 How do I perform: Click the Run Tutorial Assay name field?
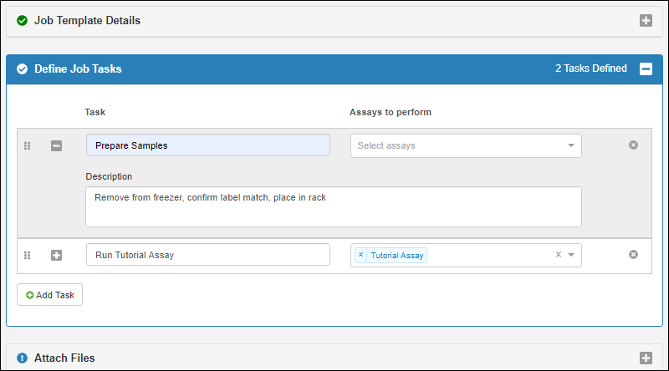click(207, 255)
